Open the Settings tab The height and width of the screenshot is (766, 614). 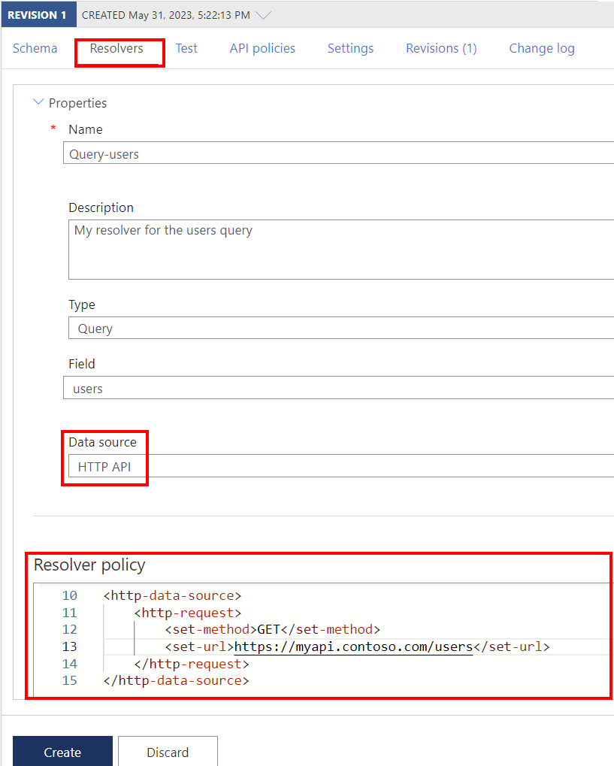350,48
